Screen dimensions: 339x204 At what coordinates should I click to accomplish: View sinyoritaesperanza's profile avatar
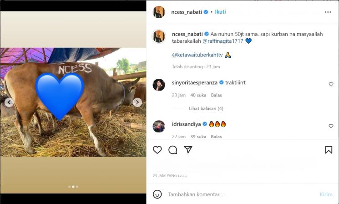pyautogui.click(x=159, y=85)
